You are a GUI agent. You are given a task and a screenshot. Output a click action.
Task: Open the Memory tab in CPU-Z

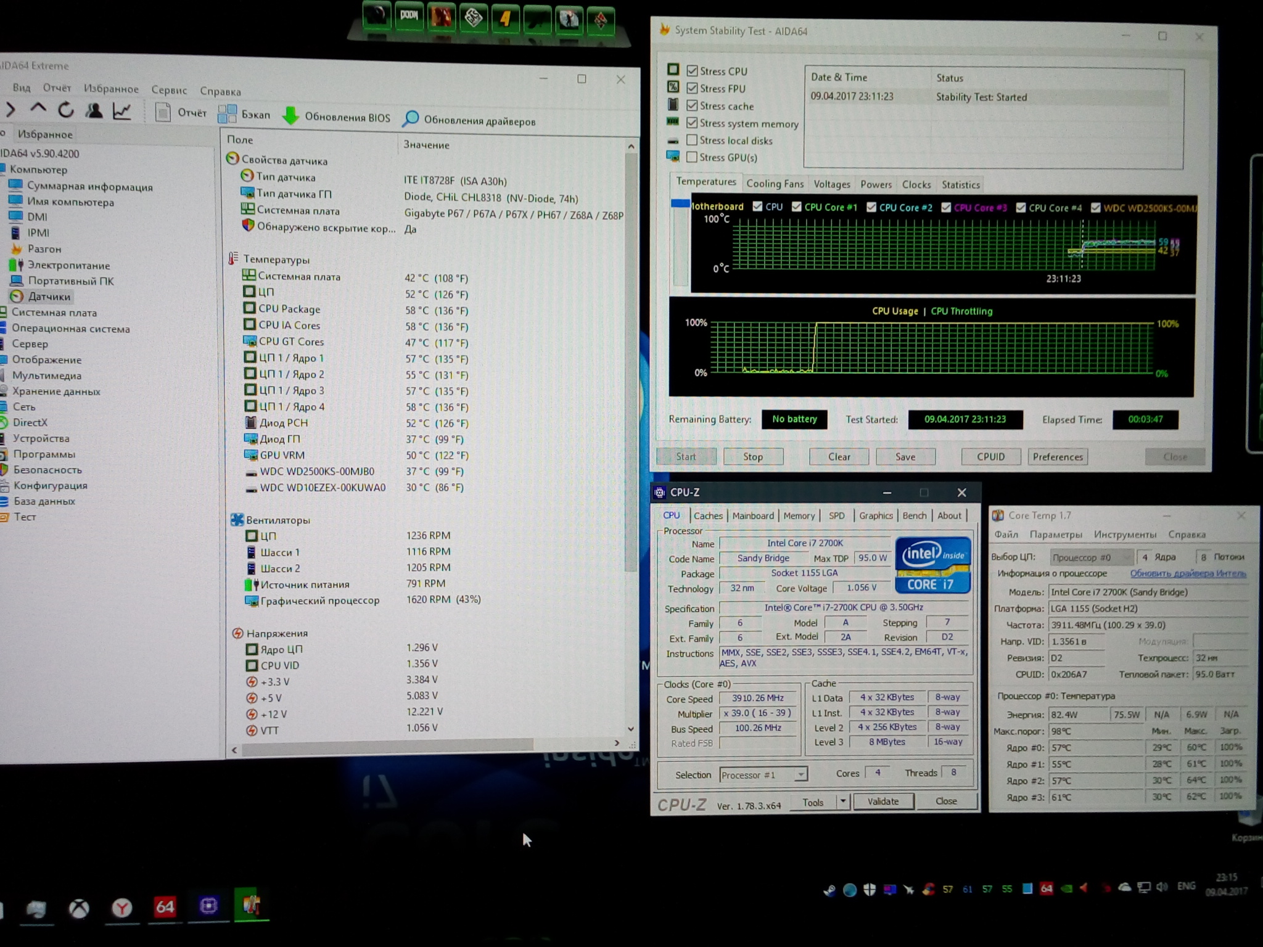point(799,515)
